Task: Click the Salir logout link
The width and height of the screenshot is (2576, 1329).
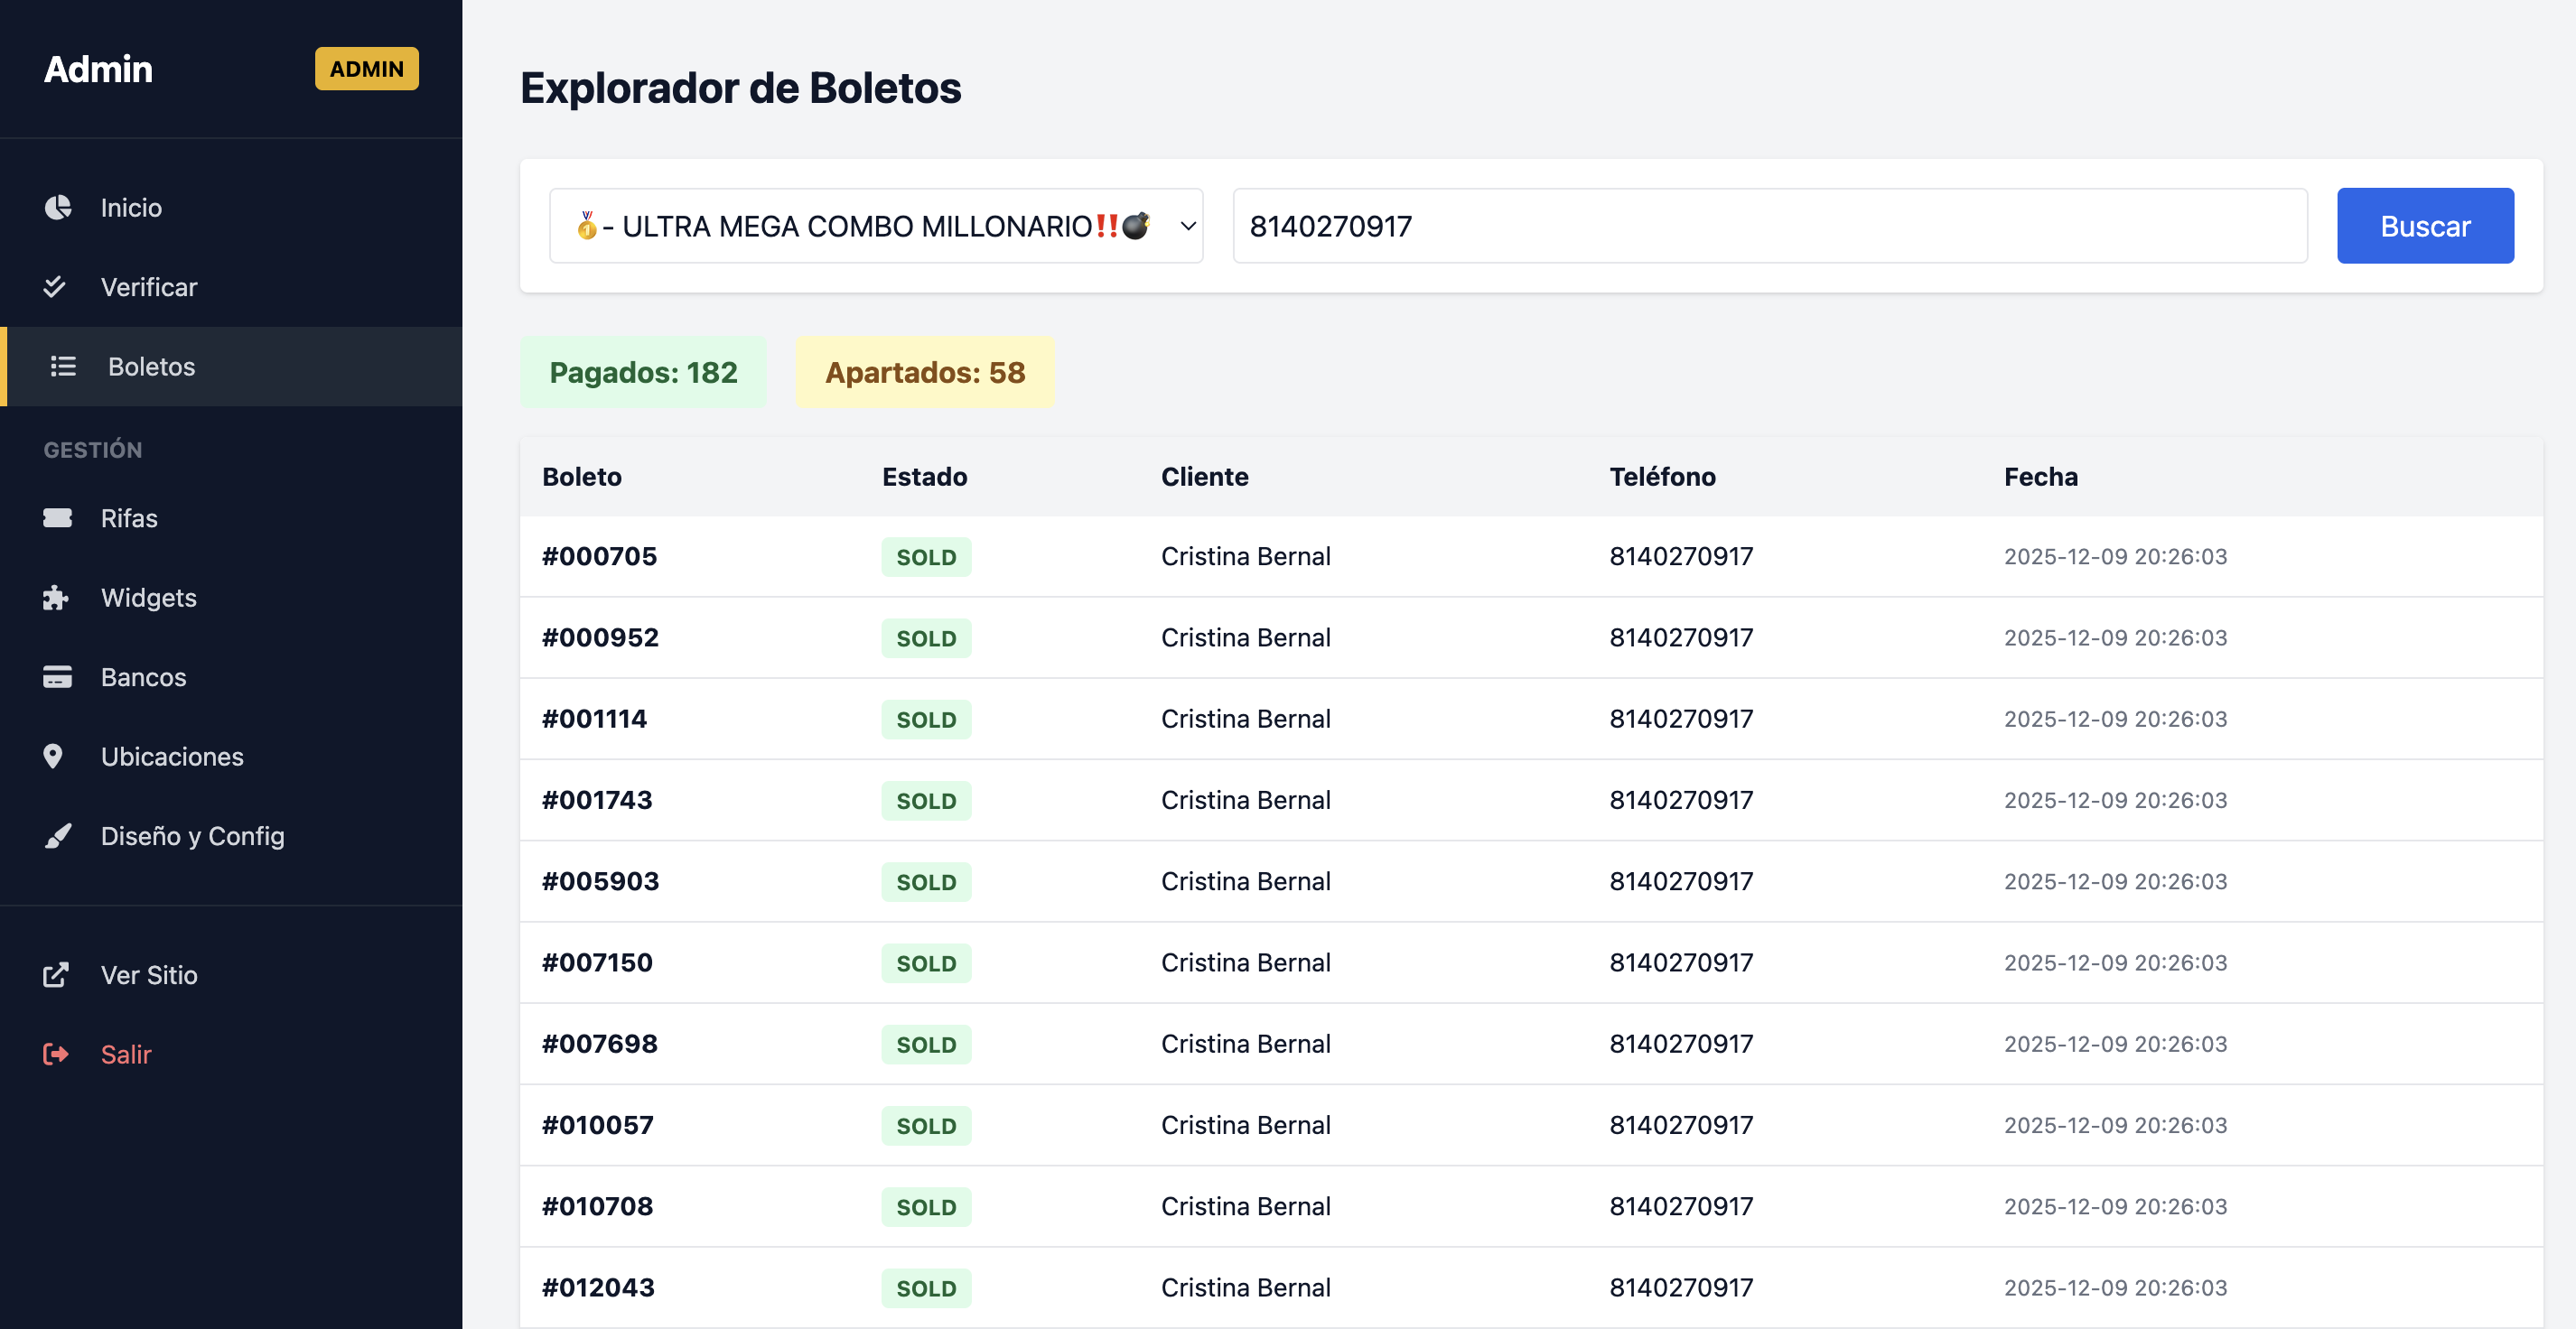Action: point(126,1055)
